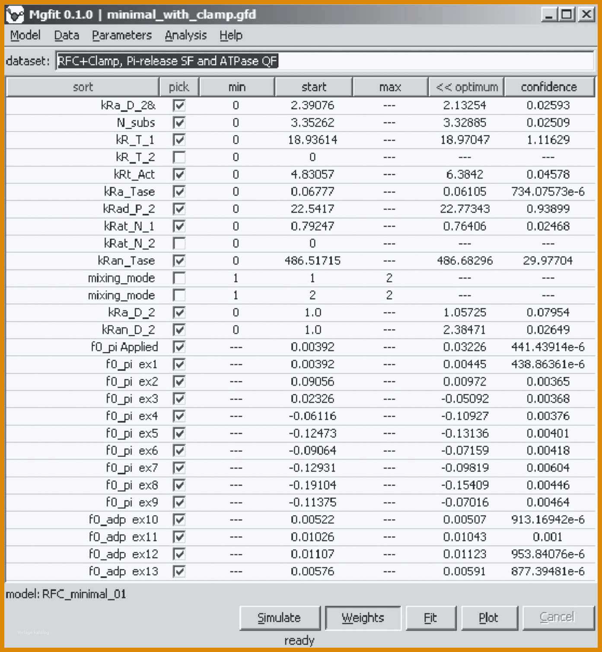
Task: Uncheck the kRad_P_2 pick checkbox
Action: [179, 209]
